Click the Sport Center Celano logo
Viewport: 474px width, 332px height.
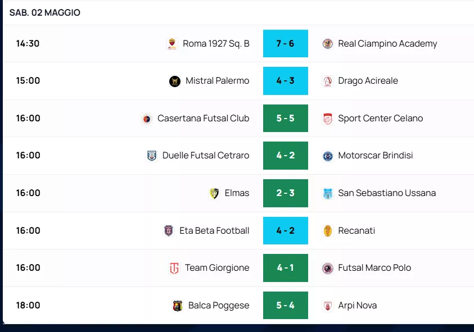click(328, 119)
